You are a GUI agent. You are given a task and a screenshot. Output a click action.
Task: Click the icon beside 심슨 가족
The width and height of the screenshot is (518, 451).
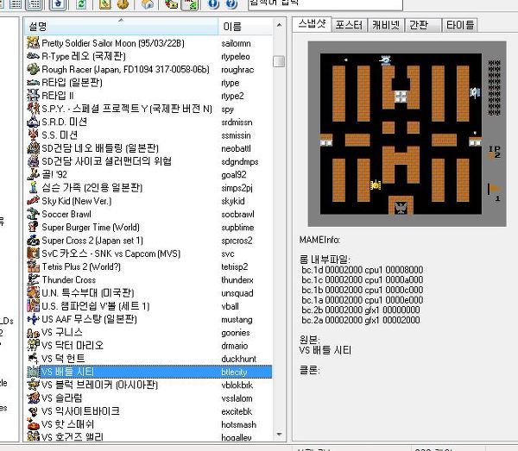coord(33,187)
